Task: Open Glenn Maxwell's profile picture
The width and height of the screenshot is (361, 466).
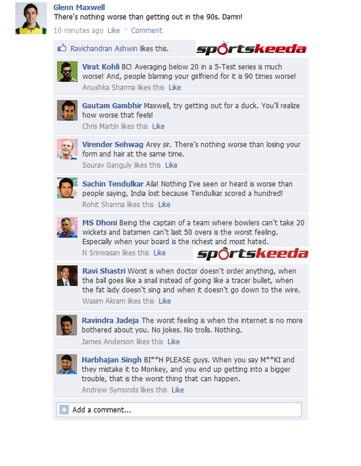Action: pyautogui.click(x=31, y=19)
